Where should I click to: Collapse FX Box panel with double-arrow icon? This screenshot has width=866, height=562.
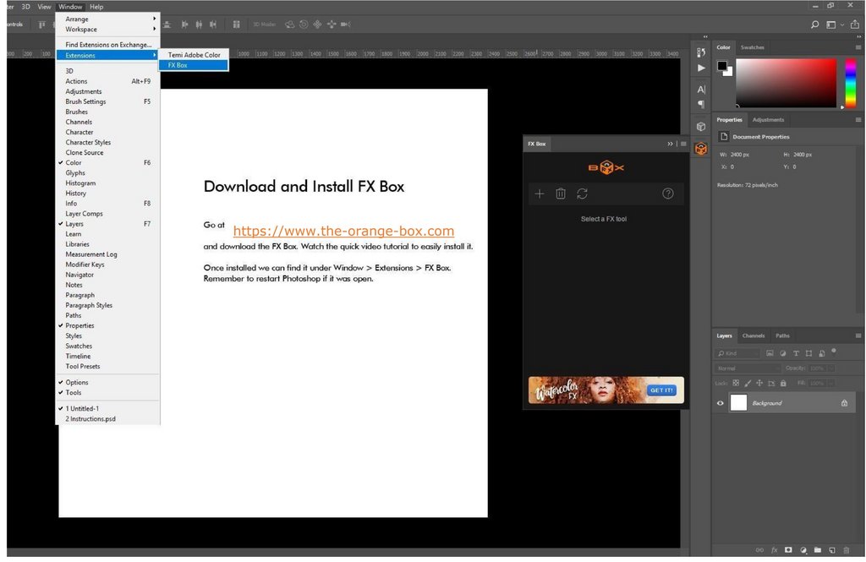coord(670,144)
